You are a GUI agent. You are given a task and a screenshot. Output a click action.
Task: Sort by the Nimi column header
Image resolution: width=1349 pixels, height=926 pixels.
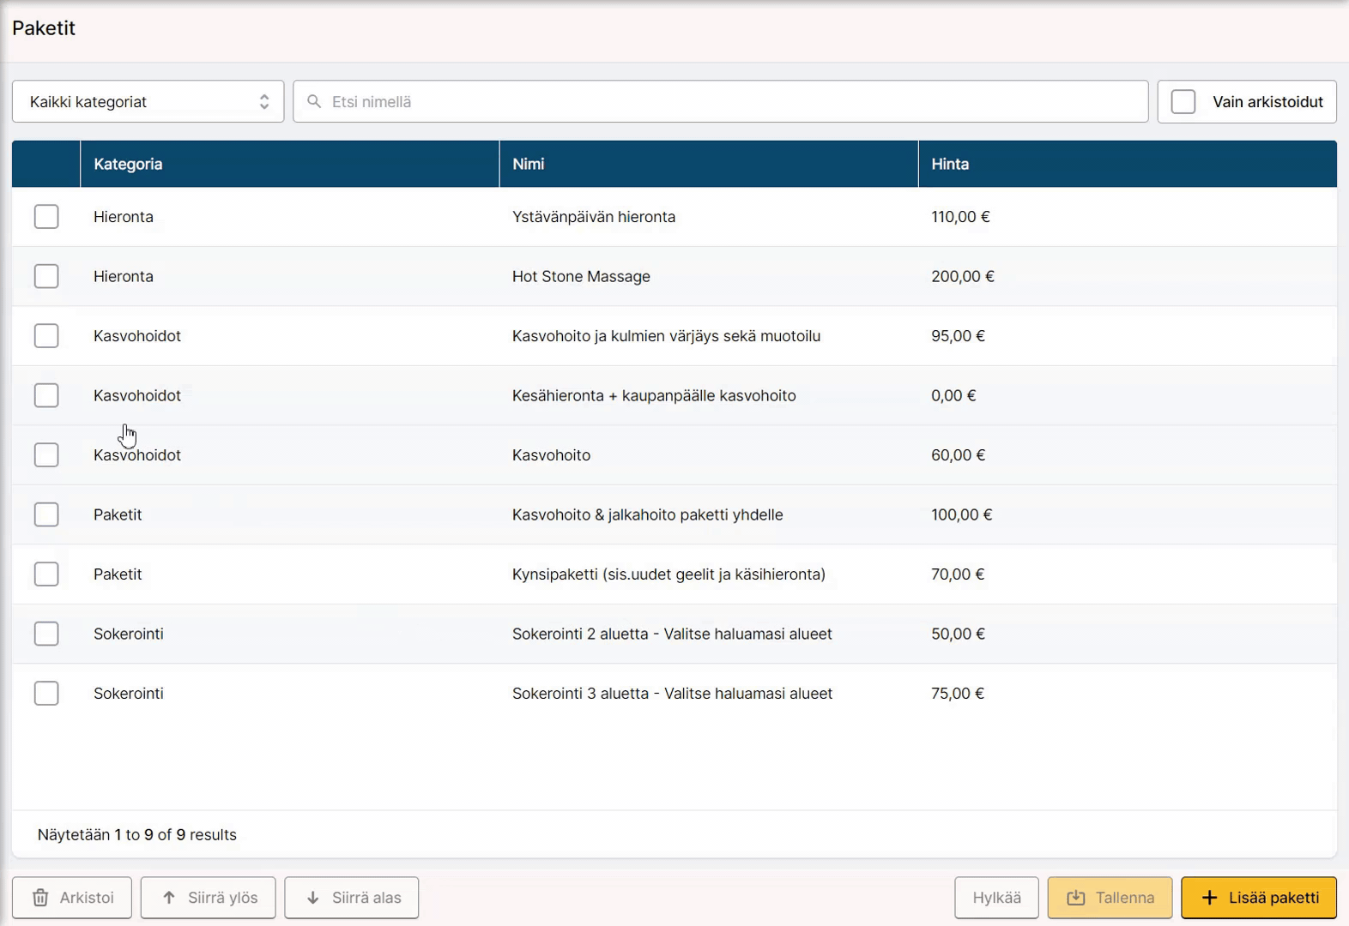(x=709, y=164)
